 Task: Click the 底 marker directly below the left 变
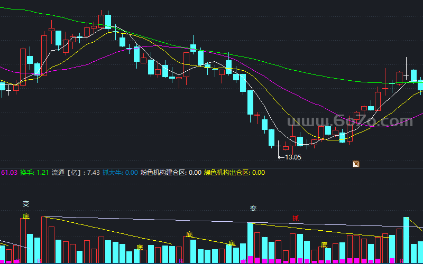click(x=26, y=216)
